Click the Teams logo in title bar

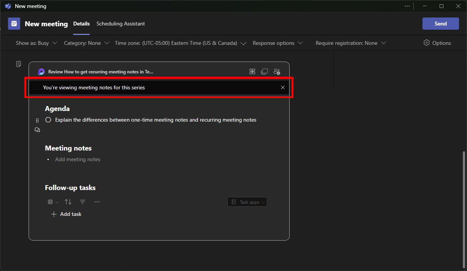tap(8, 6)
